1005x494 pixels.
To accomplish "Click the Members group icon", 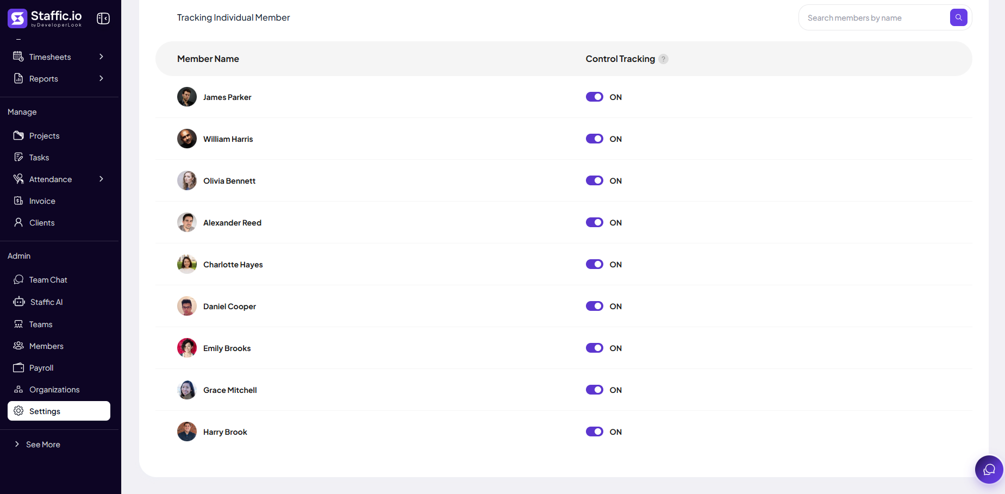I will coord(18,346).
